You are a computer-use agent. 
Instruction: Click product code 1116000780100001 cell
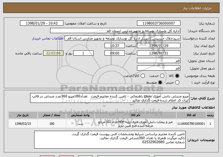[x=191, y=124]
